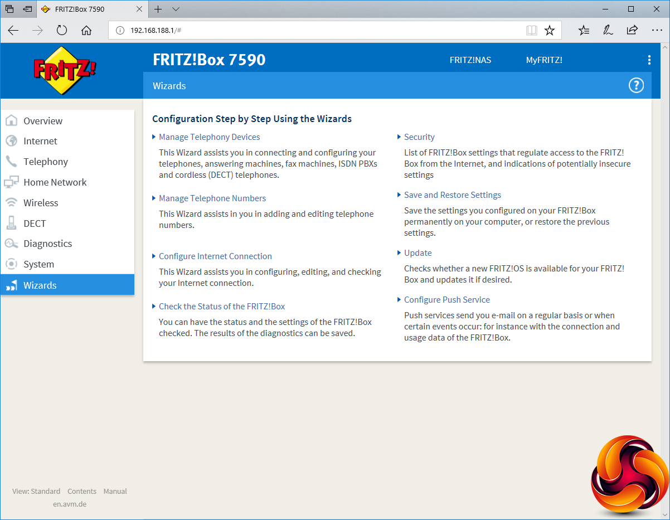
Task: Open the Manual footer link
Action: pos(115,491)
